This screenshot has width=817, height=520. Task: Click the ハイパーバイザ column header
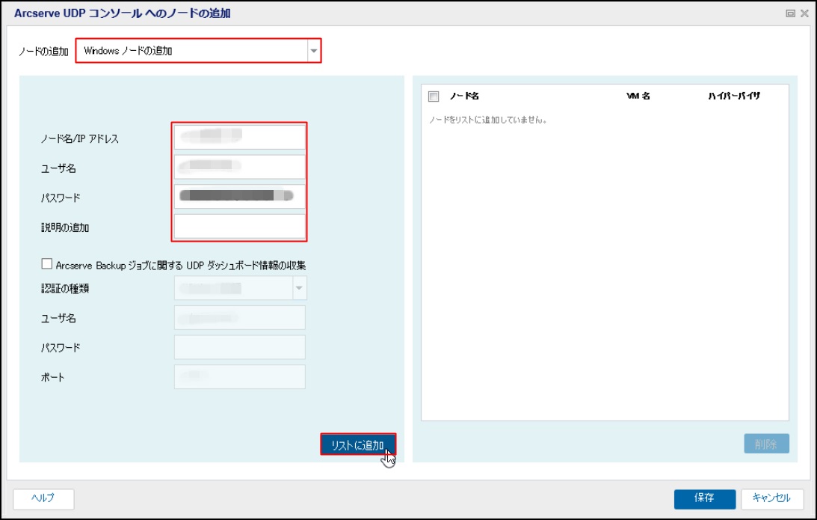tap(733, 96)
